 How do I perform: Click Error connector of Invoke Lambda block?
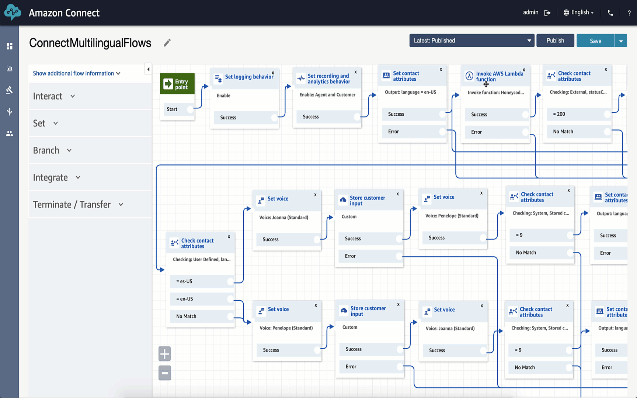click(525, 132)
